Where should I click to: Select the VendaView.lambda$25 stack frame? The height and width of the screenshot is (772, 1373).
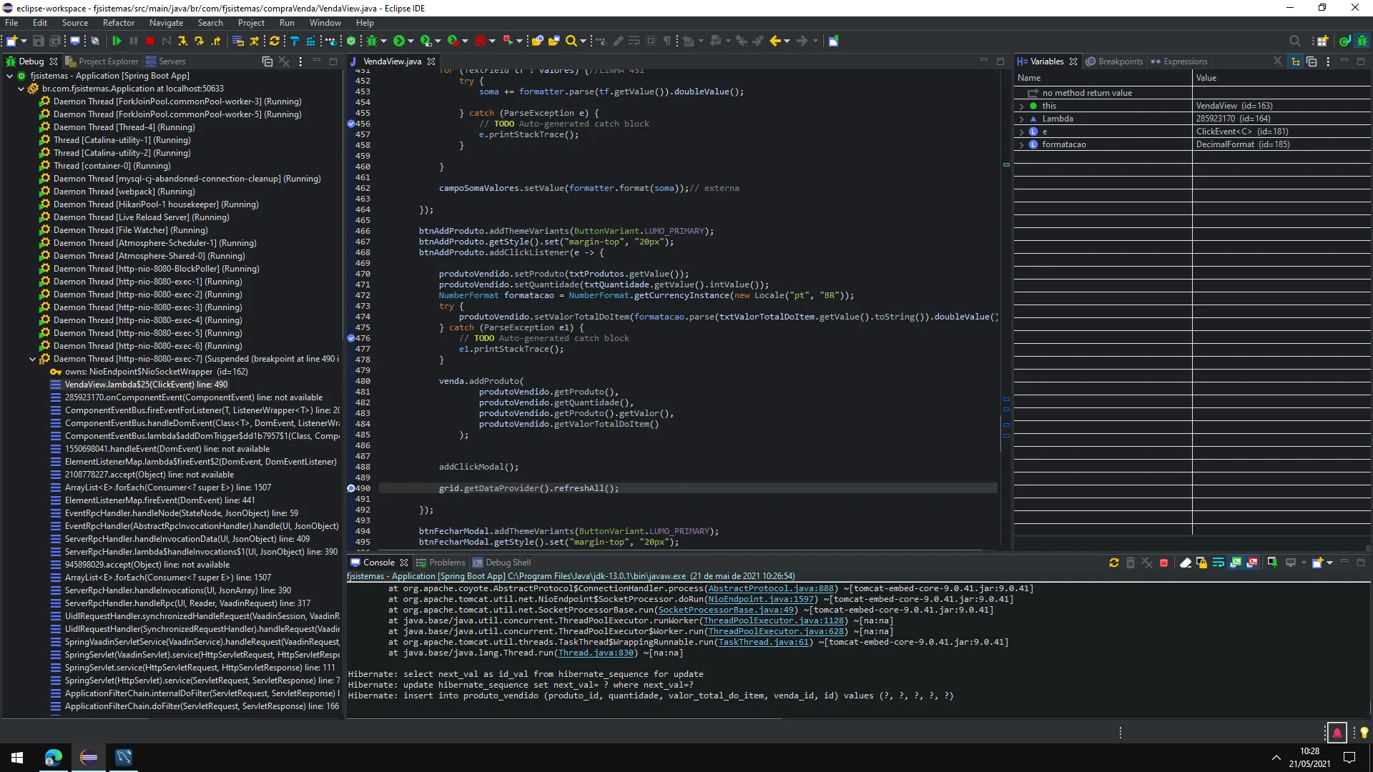point(146,385)
